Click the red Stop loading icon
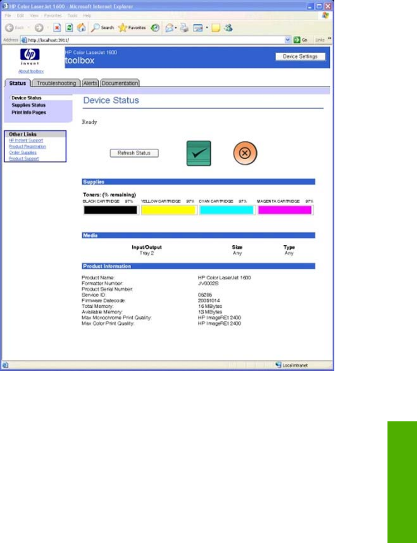 tap(57, 28)
